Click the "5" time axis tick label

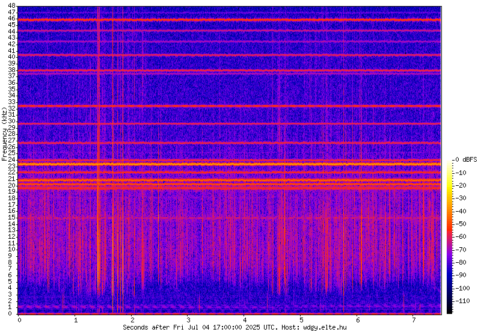(x=301, y=321)
